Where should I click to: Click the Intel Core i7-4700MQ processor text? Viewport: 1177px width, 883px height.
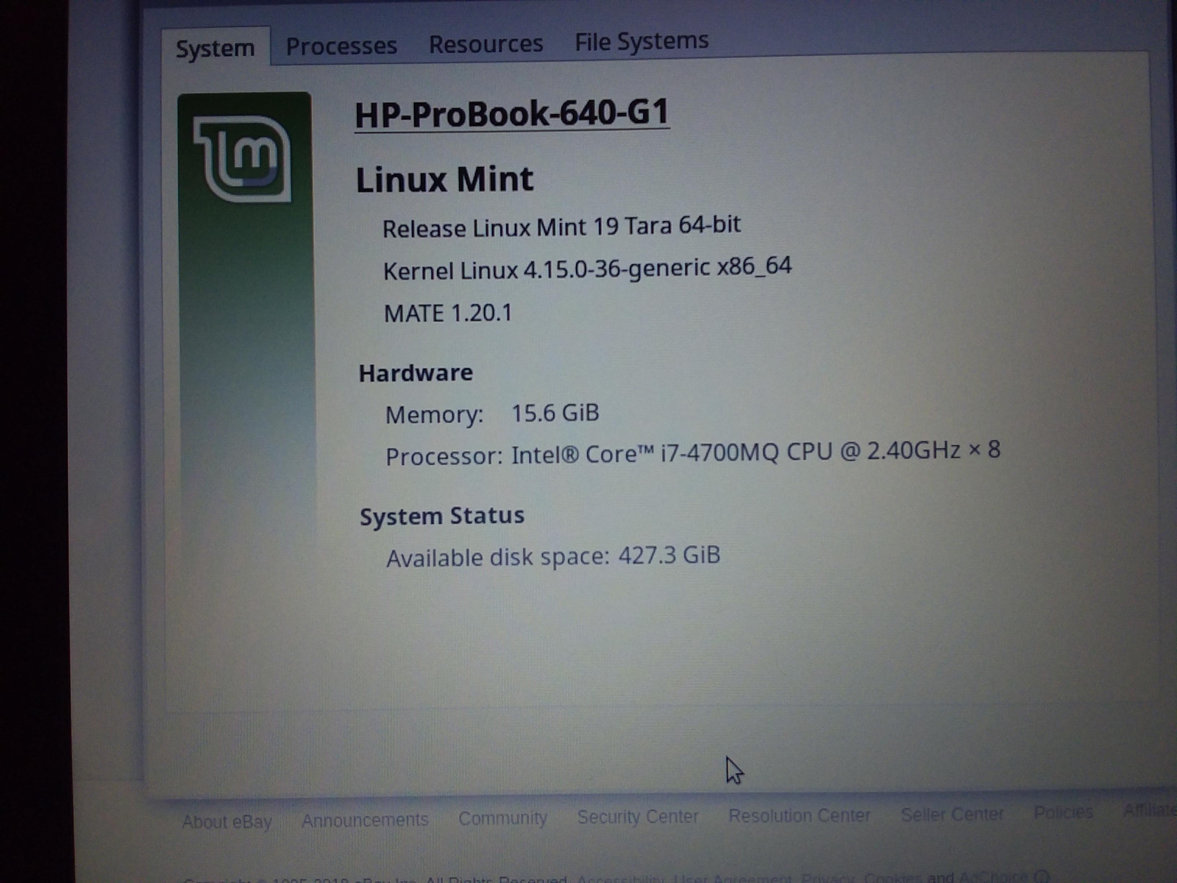tap(755, 452)
